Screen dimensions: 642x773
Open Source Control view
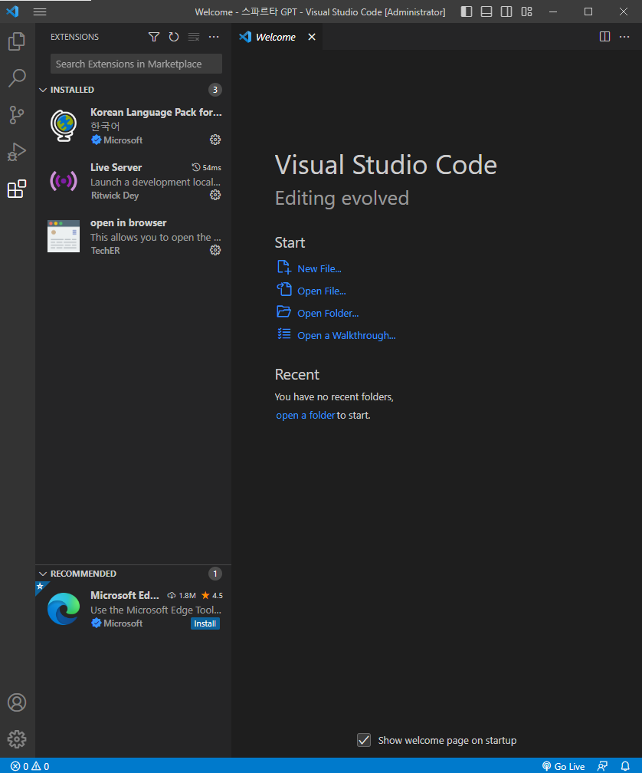(x=17, y=115)
